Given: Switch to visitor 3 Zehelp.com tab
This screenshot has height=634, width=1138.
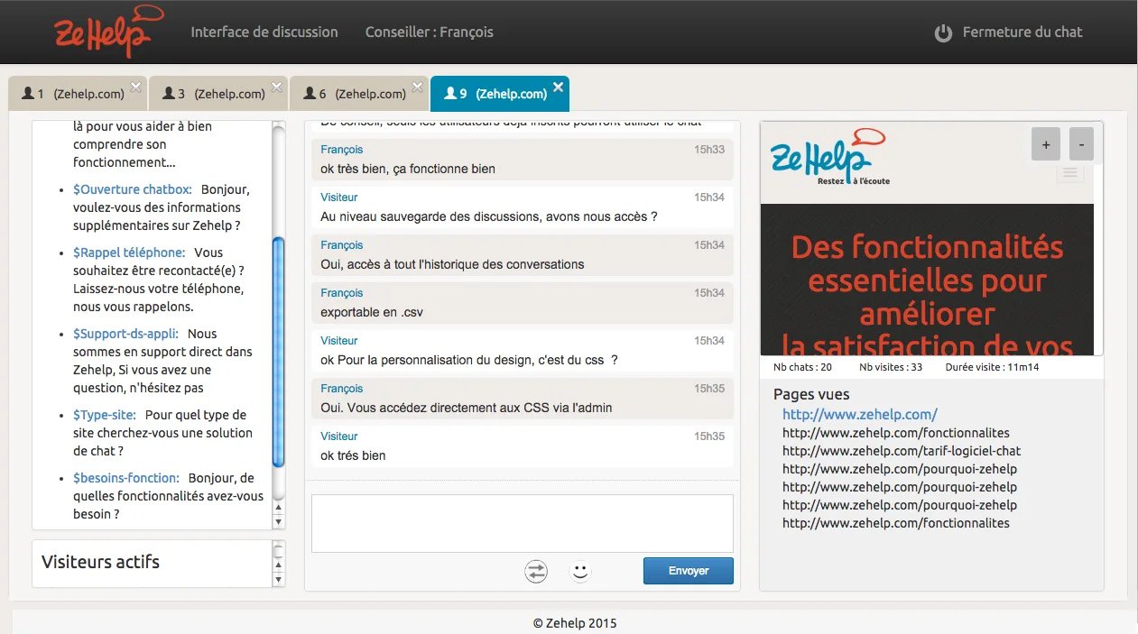Looking at the screenshot, I should pos(218,94).
